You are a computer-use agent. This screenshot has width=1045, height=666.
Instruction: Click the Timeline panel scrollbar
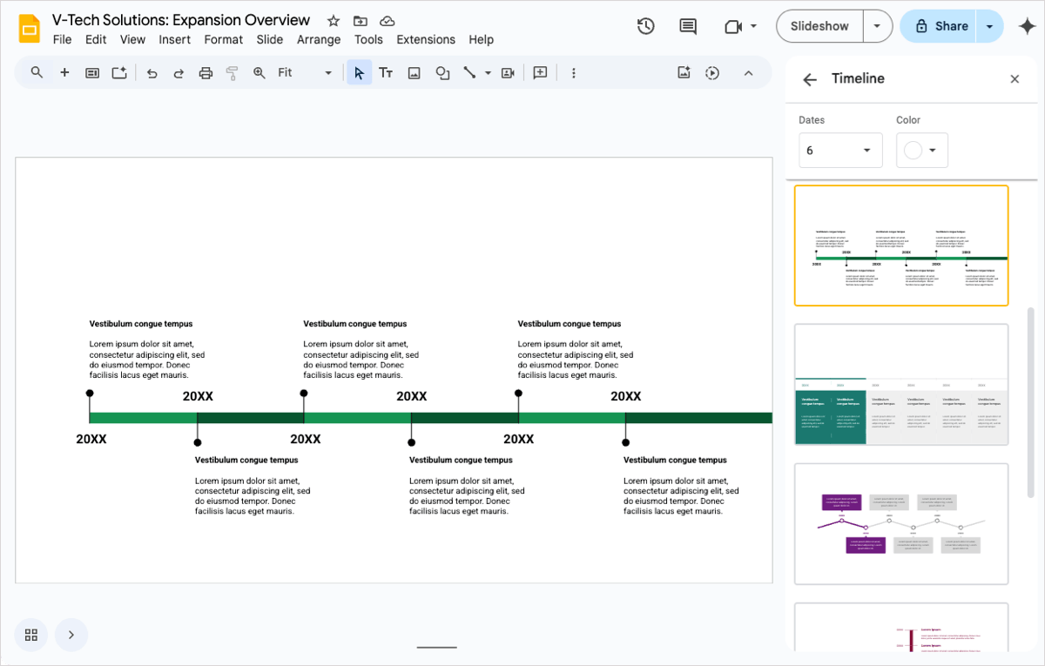[x=1032, y=402]
